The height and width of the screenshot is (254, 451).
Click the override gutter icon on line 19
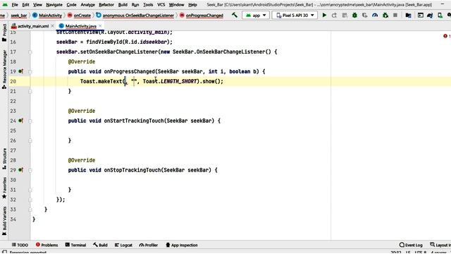click(20, 71)
